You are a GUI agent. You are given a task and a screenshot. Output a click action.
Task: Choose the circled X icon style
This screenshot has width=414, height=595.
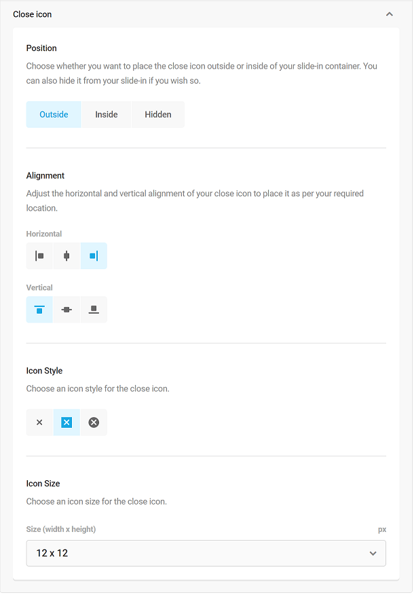pyautogui.click(x=93, y=422)
